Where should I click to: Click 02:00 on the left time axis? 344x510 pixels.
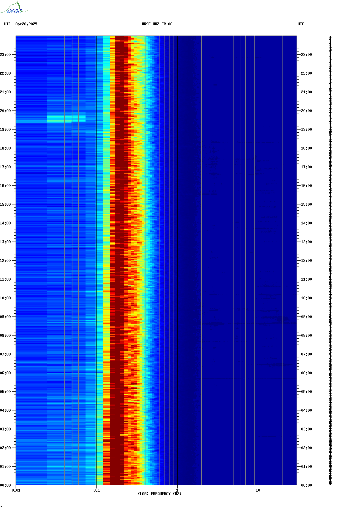pos(5,448)
